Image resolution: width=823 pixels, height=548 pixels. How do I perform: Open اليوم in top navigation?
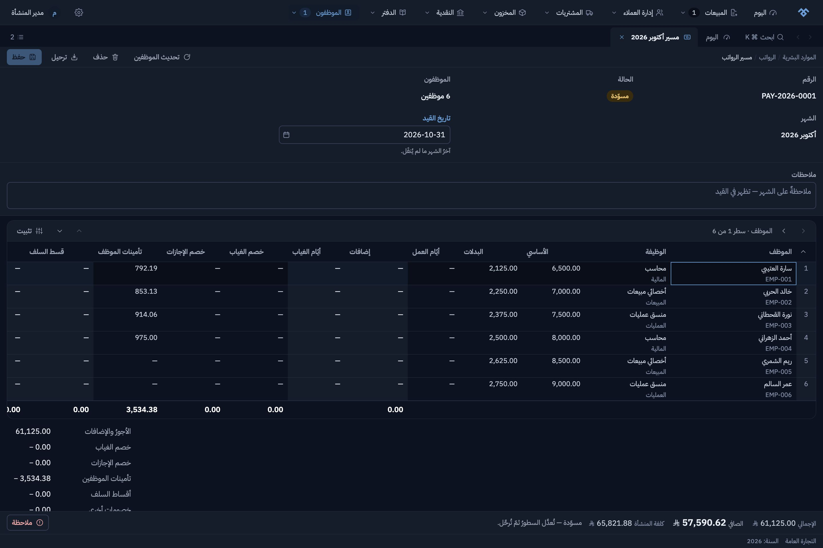pos(765,13)
